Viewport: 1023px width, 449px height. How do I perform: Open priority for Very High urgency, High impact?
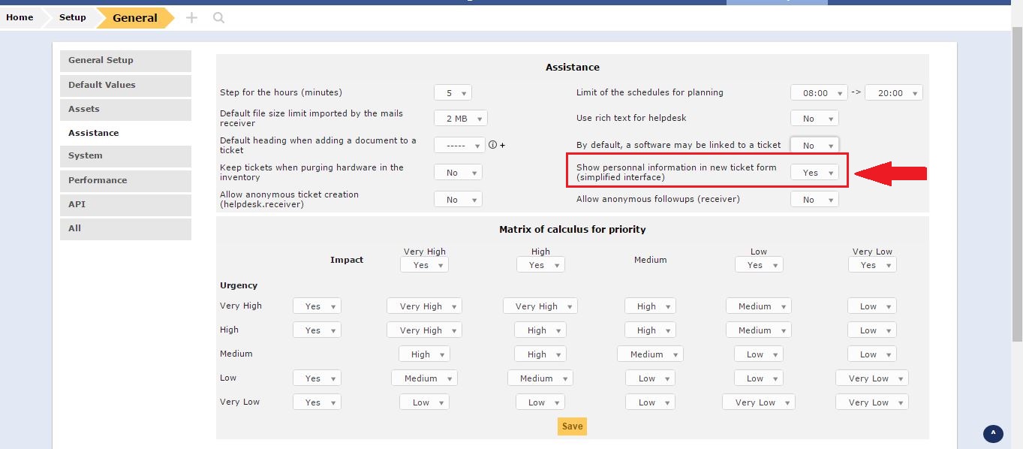pyautogui.click(x=540, y=306)
